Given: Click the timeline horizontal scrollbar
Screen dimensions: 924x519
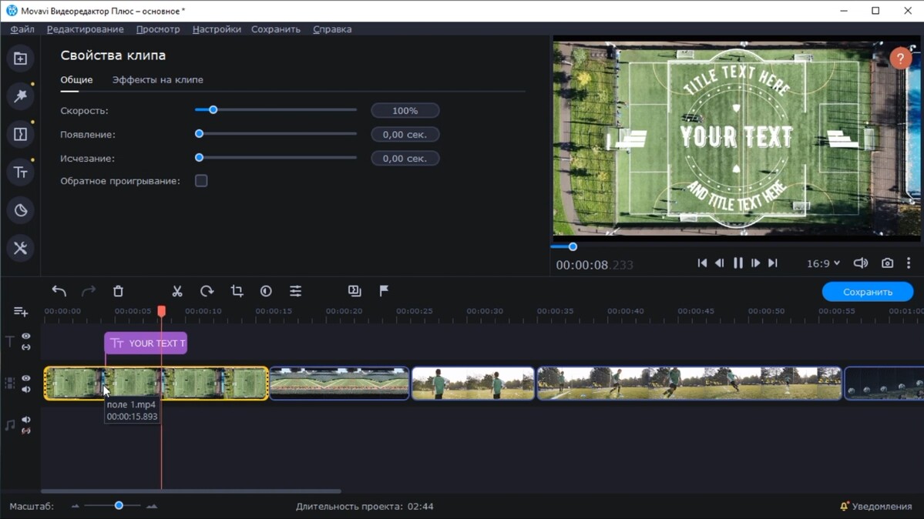Looking at the screenshot, I should click(191, 491).
